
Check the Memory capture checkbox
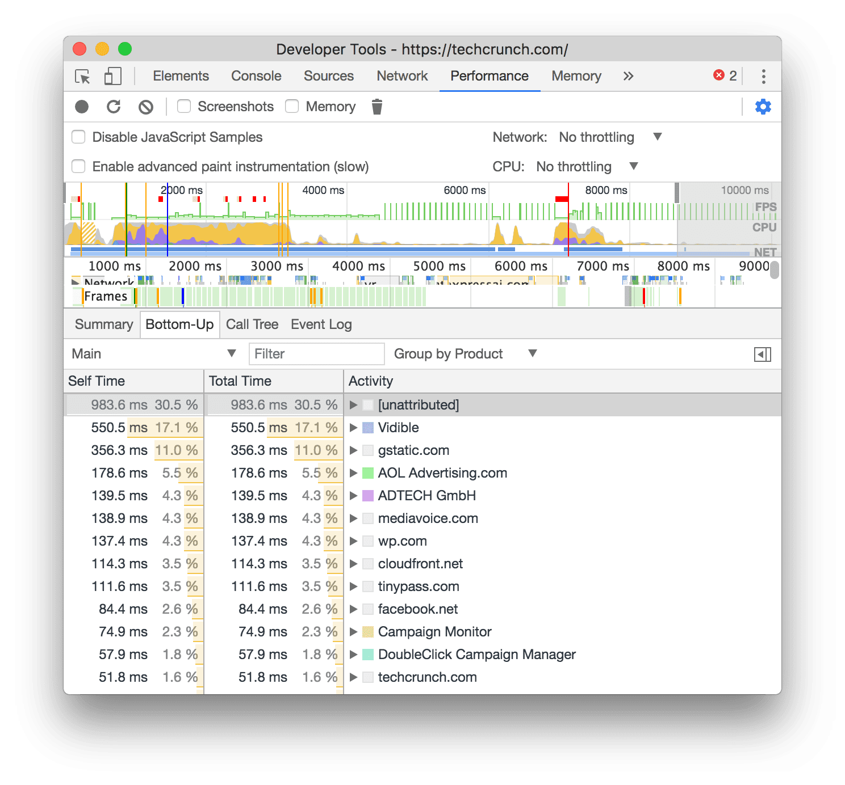coord(291,106)
